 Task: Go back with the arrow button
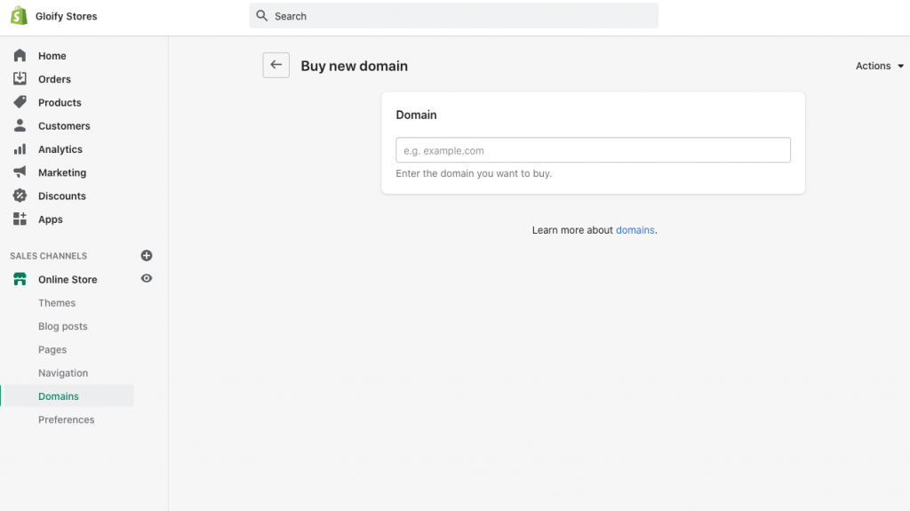[x=275, y=65]
